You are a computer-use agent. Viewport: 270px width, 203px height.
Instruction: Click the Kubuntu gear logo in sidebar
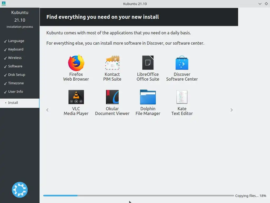click(x=20, y=190)
